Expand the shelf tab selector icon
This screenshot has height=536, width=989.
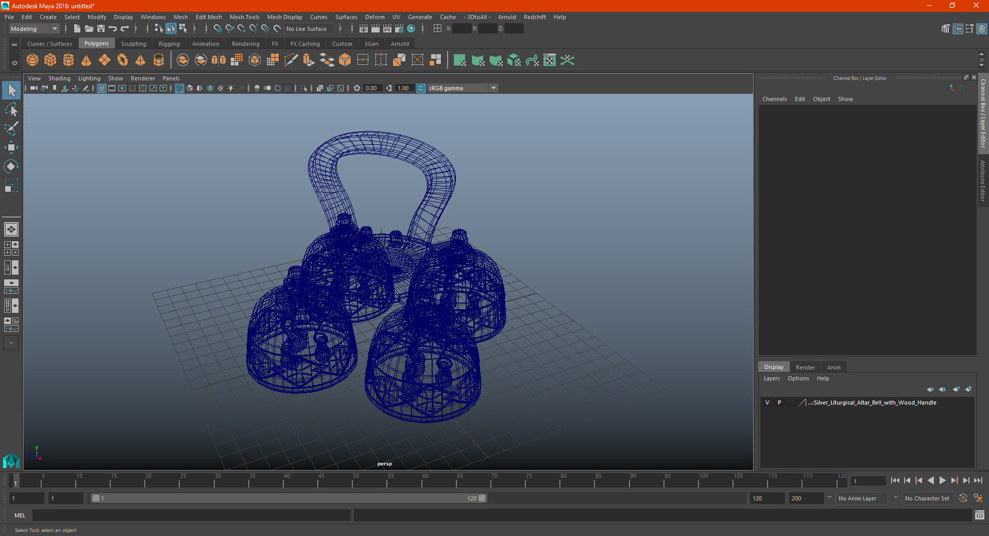(x=14, y=44)
